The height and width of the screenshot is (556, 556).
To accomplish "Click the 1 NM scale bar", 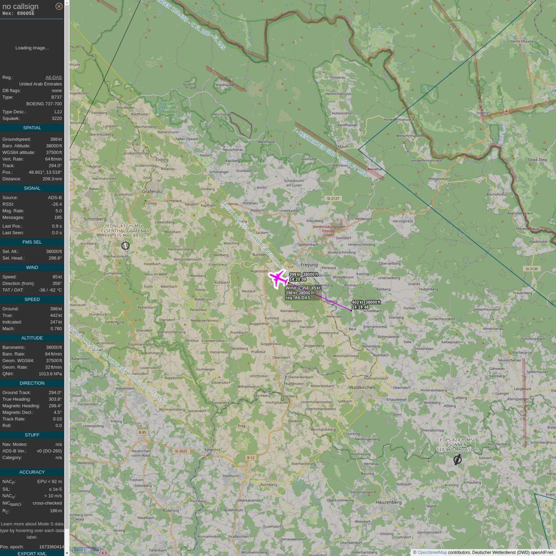I will click(86, 550).
